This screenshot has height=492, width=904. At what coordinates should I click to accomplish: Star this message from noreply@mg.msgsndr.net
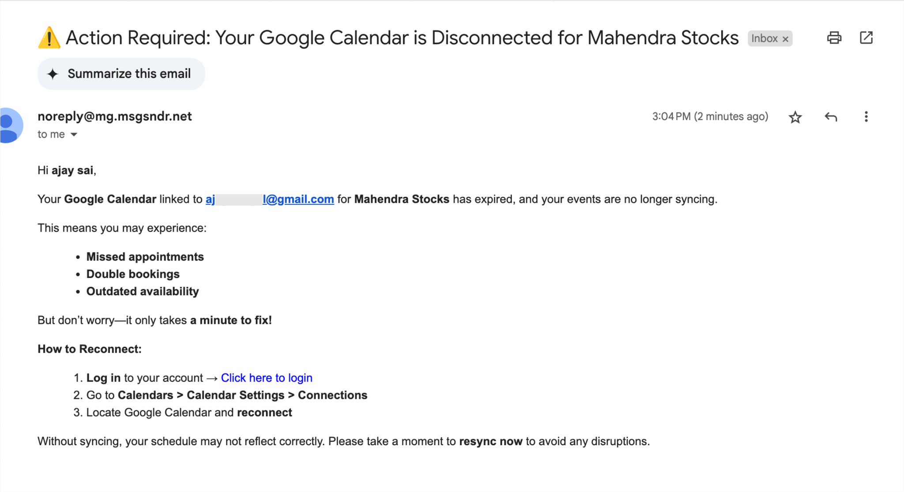(x=795, y=117)
